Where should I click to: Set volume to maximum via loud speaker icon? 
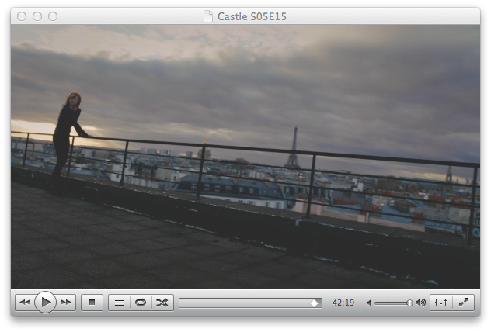point(420,303)
